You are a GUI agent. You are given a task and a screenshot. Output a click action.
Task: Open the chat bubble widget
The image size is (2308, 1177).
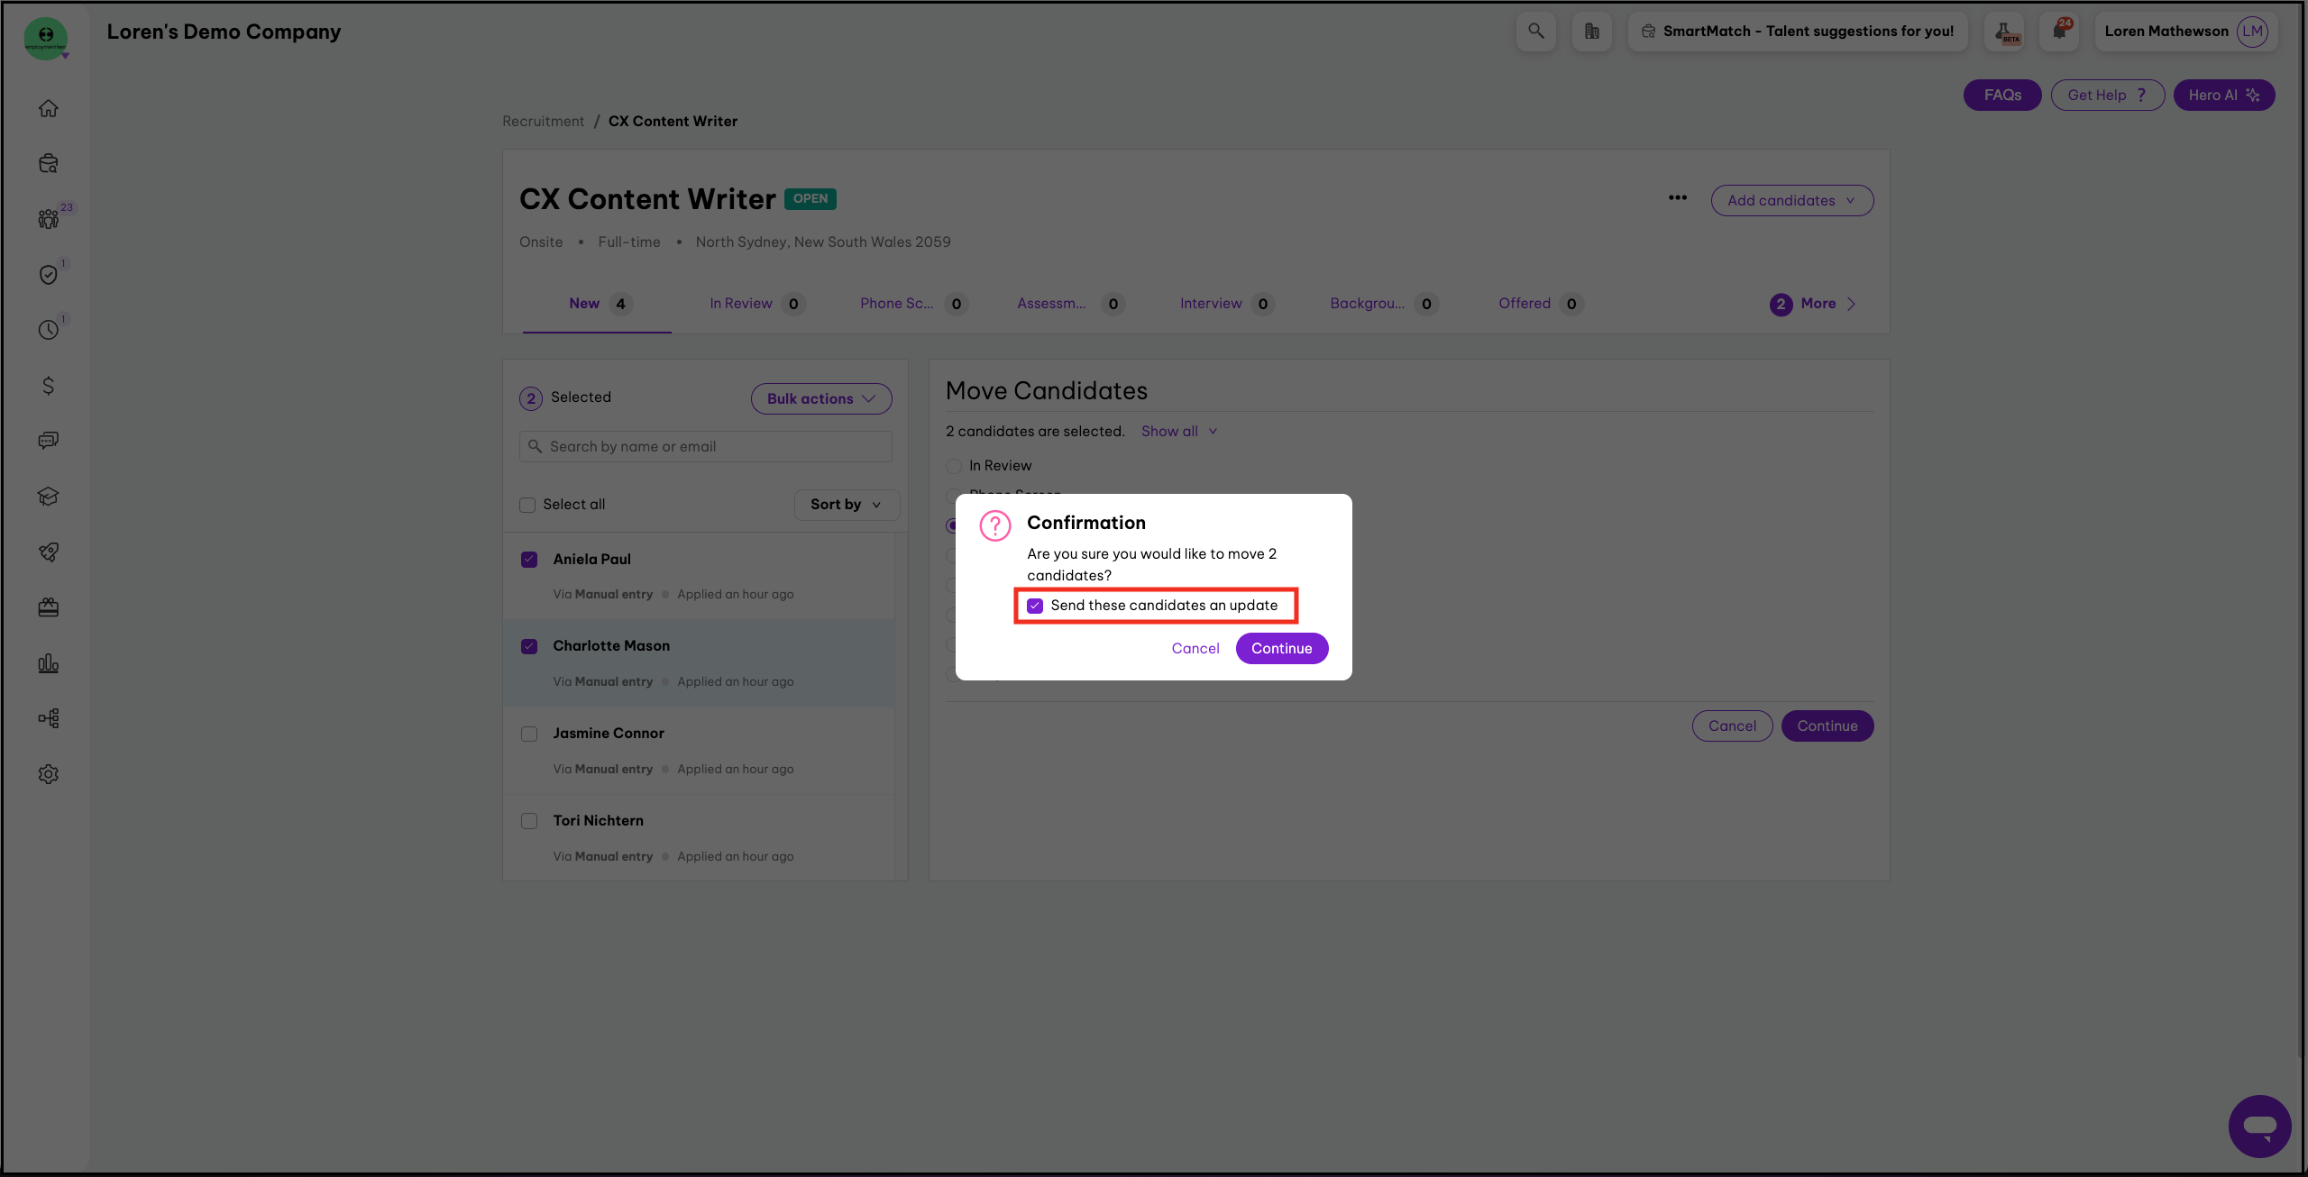2259,1127
